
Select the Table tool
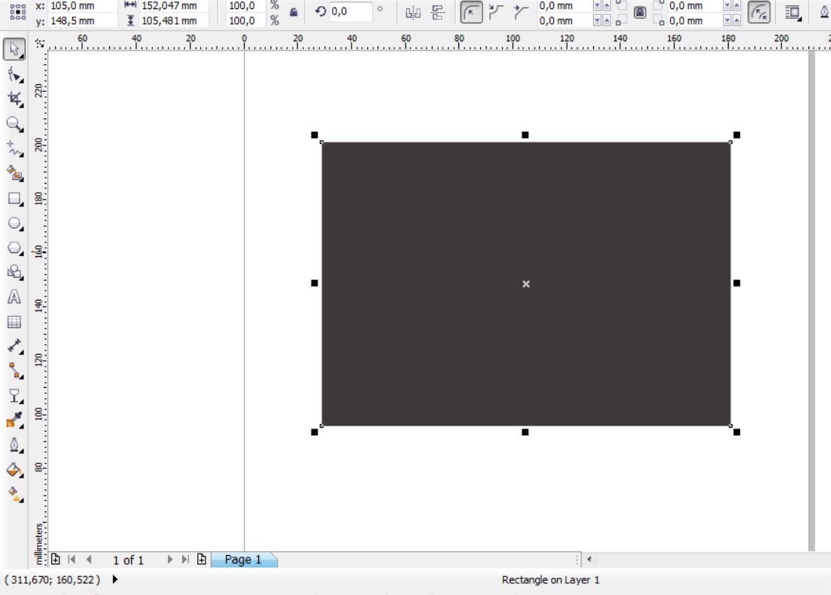tap(14, 322)
